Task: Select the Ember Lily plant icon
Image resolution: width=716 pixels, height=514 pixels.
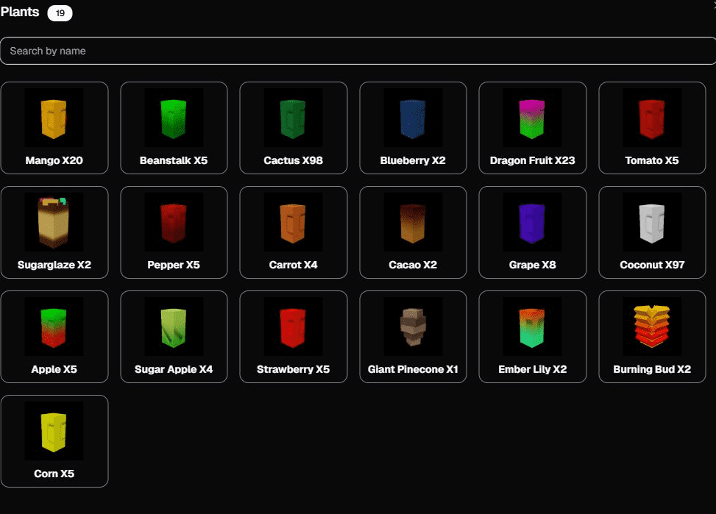Action: 532,327
